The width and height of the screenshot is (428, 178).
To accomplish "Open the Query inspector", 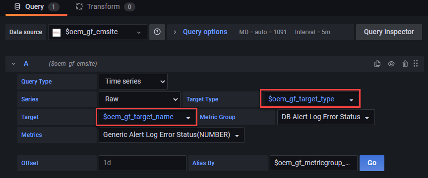I will 389,32.
